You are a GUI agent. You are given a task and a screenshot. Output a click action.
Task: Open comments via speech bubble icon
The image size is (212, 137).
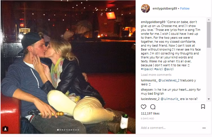click(x=153, y=107)
